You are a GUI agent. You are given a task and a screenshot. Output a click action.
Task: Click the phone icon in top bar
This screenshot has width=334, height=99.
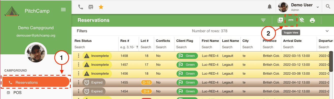pyautogui.click(x=81, y=7)
